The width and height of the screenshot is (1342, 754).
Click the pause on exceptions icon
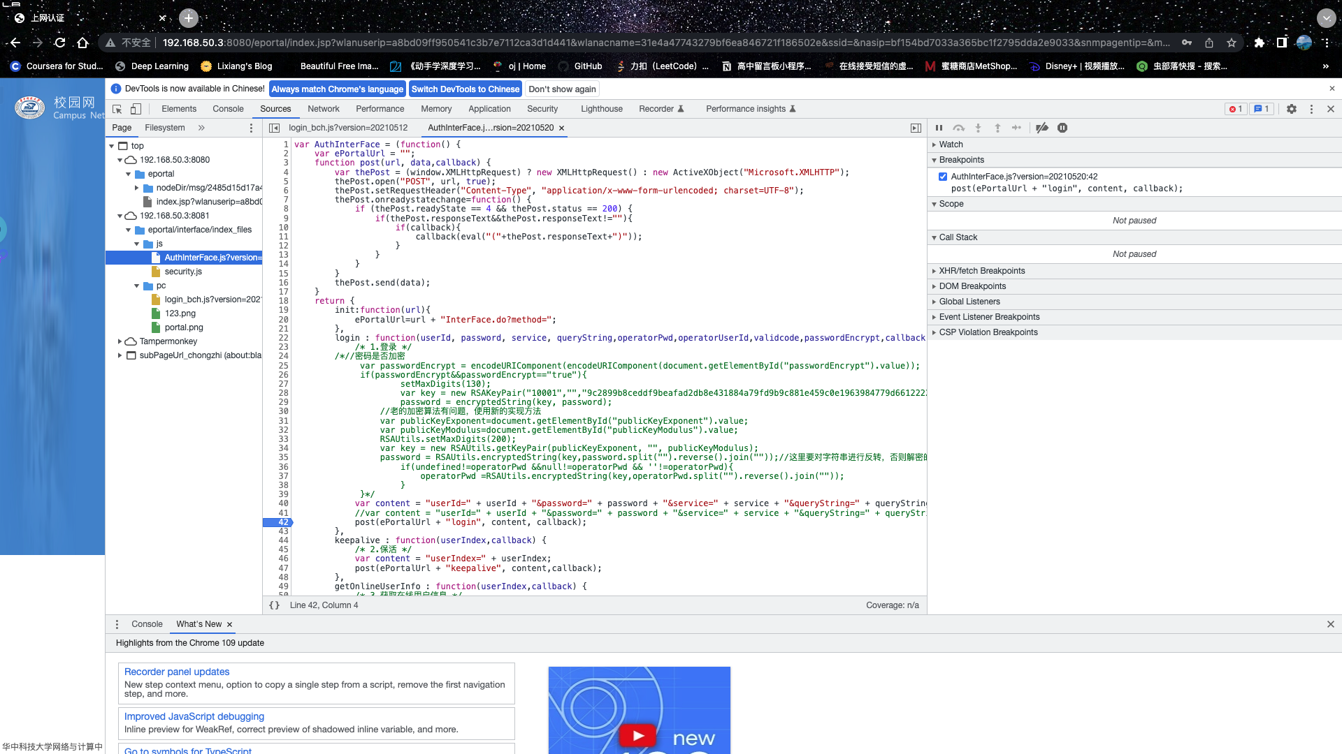click(1062, 128)
